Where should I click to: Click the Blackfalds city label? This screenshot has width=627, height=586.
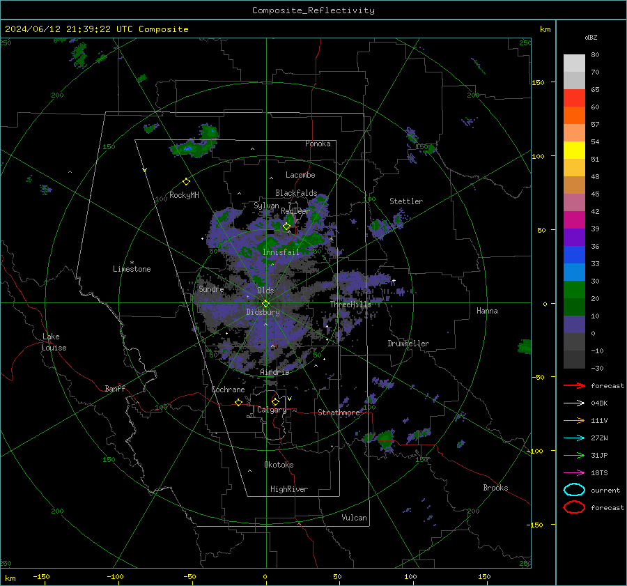[296, 193]
